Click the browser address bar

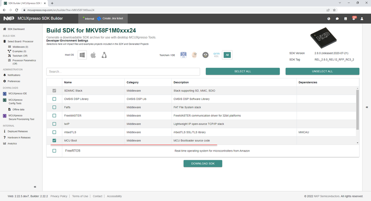[x=175, y=10]
